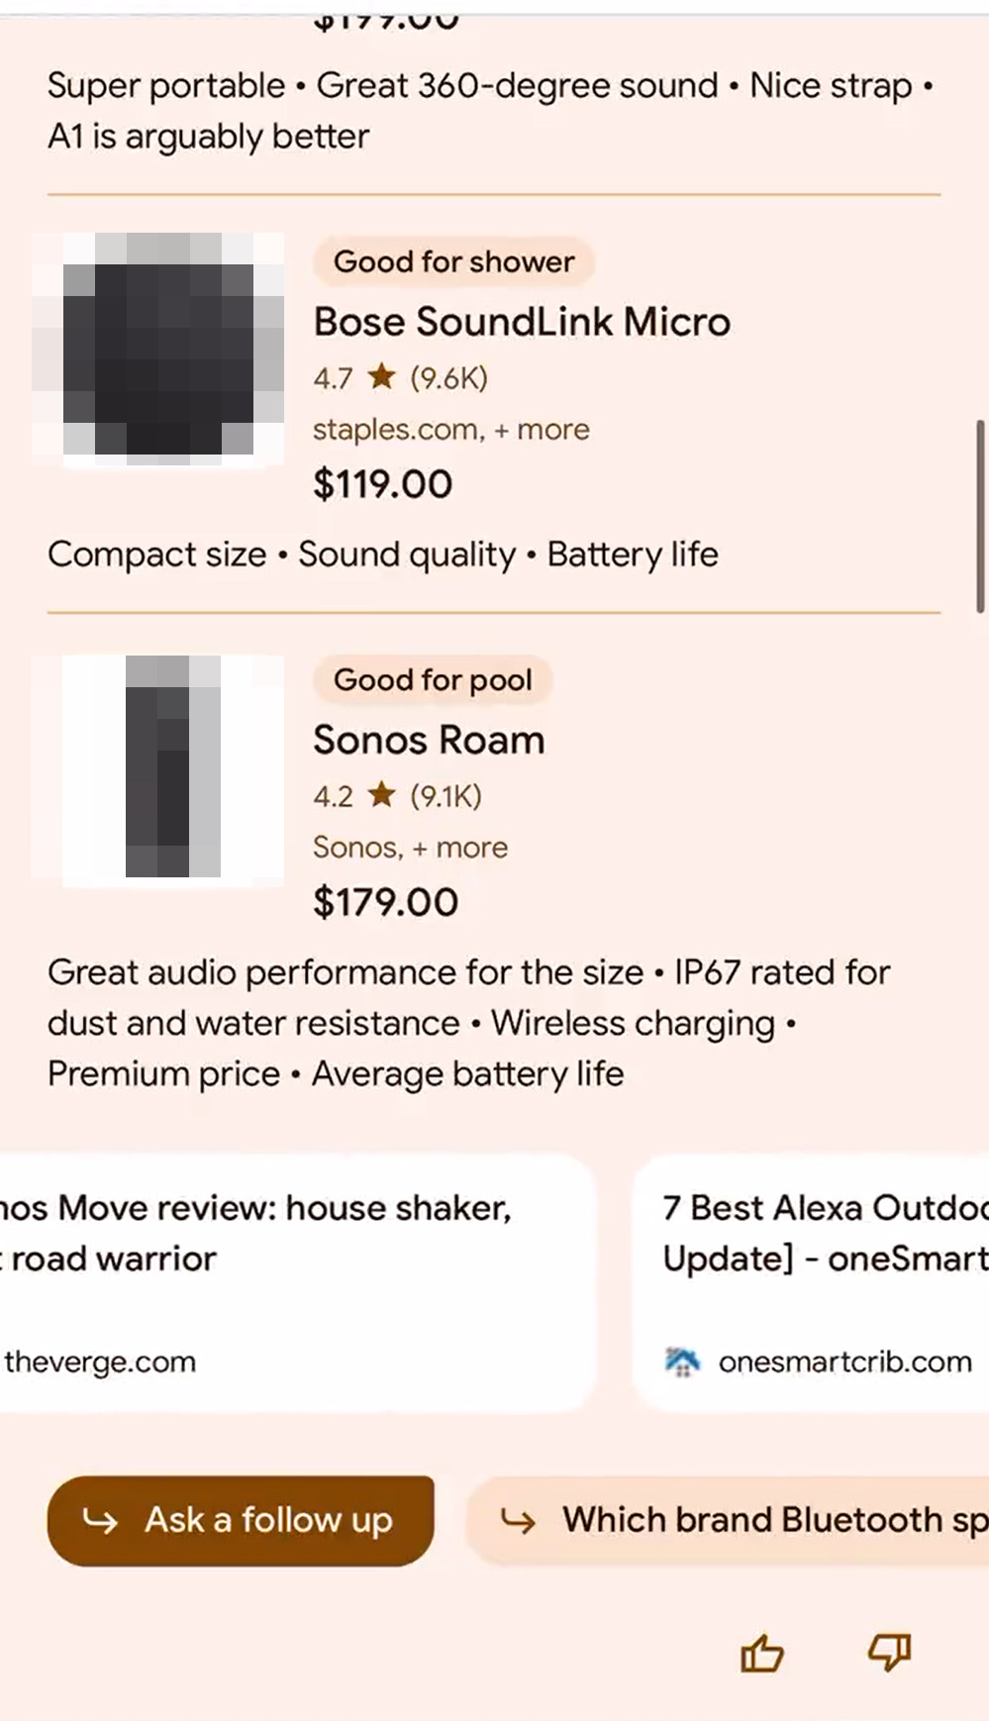Click the arrow icon on the suggested question chip

518,1520
